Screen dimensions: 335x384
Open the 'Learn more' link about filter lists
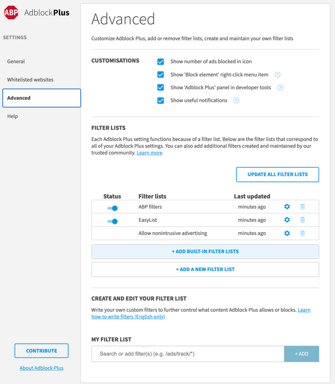click(x=149, y=153)
